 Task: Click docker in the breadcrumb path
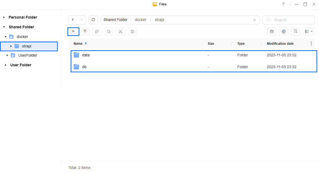(140, 20)
